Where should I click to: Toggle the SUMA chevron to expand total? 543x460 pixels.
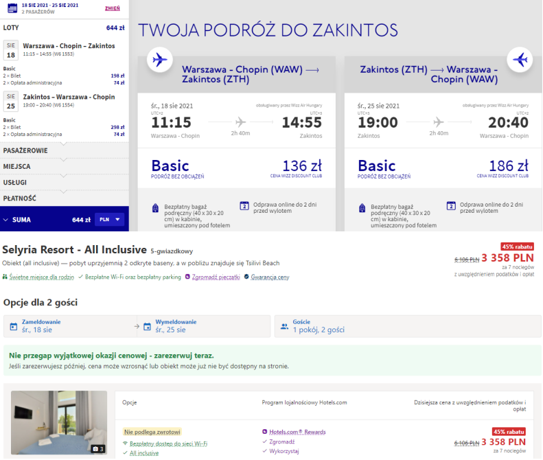[x=5, y=220]
